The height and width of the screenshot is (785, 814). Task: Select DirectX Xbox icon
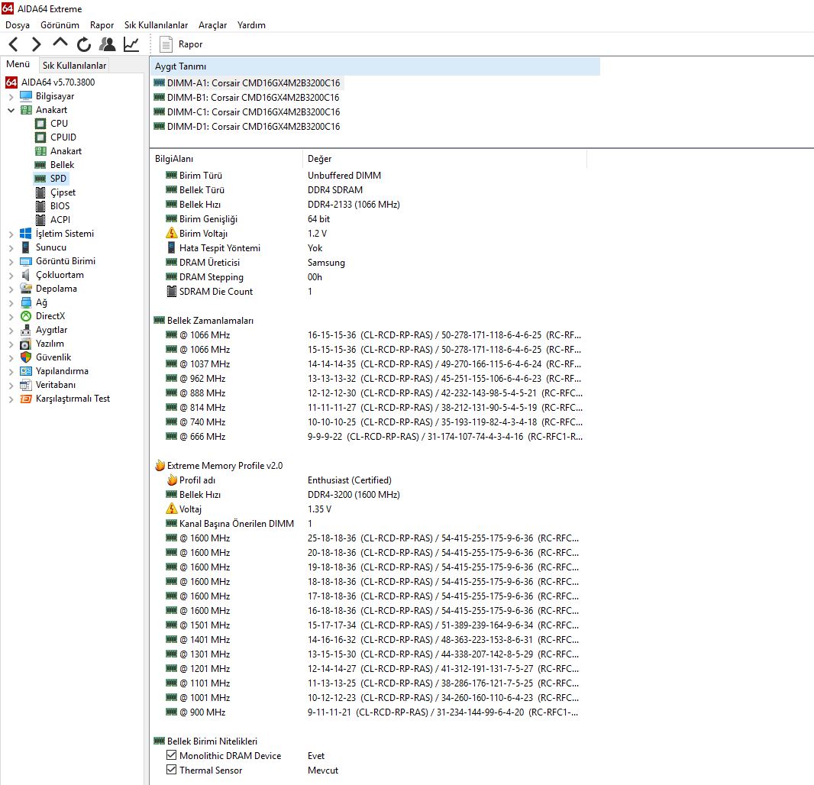pos(25,316)
